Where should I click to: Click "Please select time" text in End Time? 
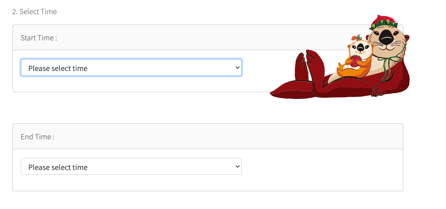(x=58, y=167)
